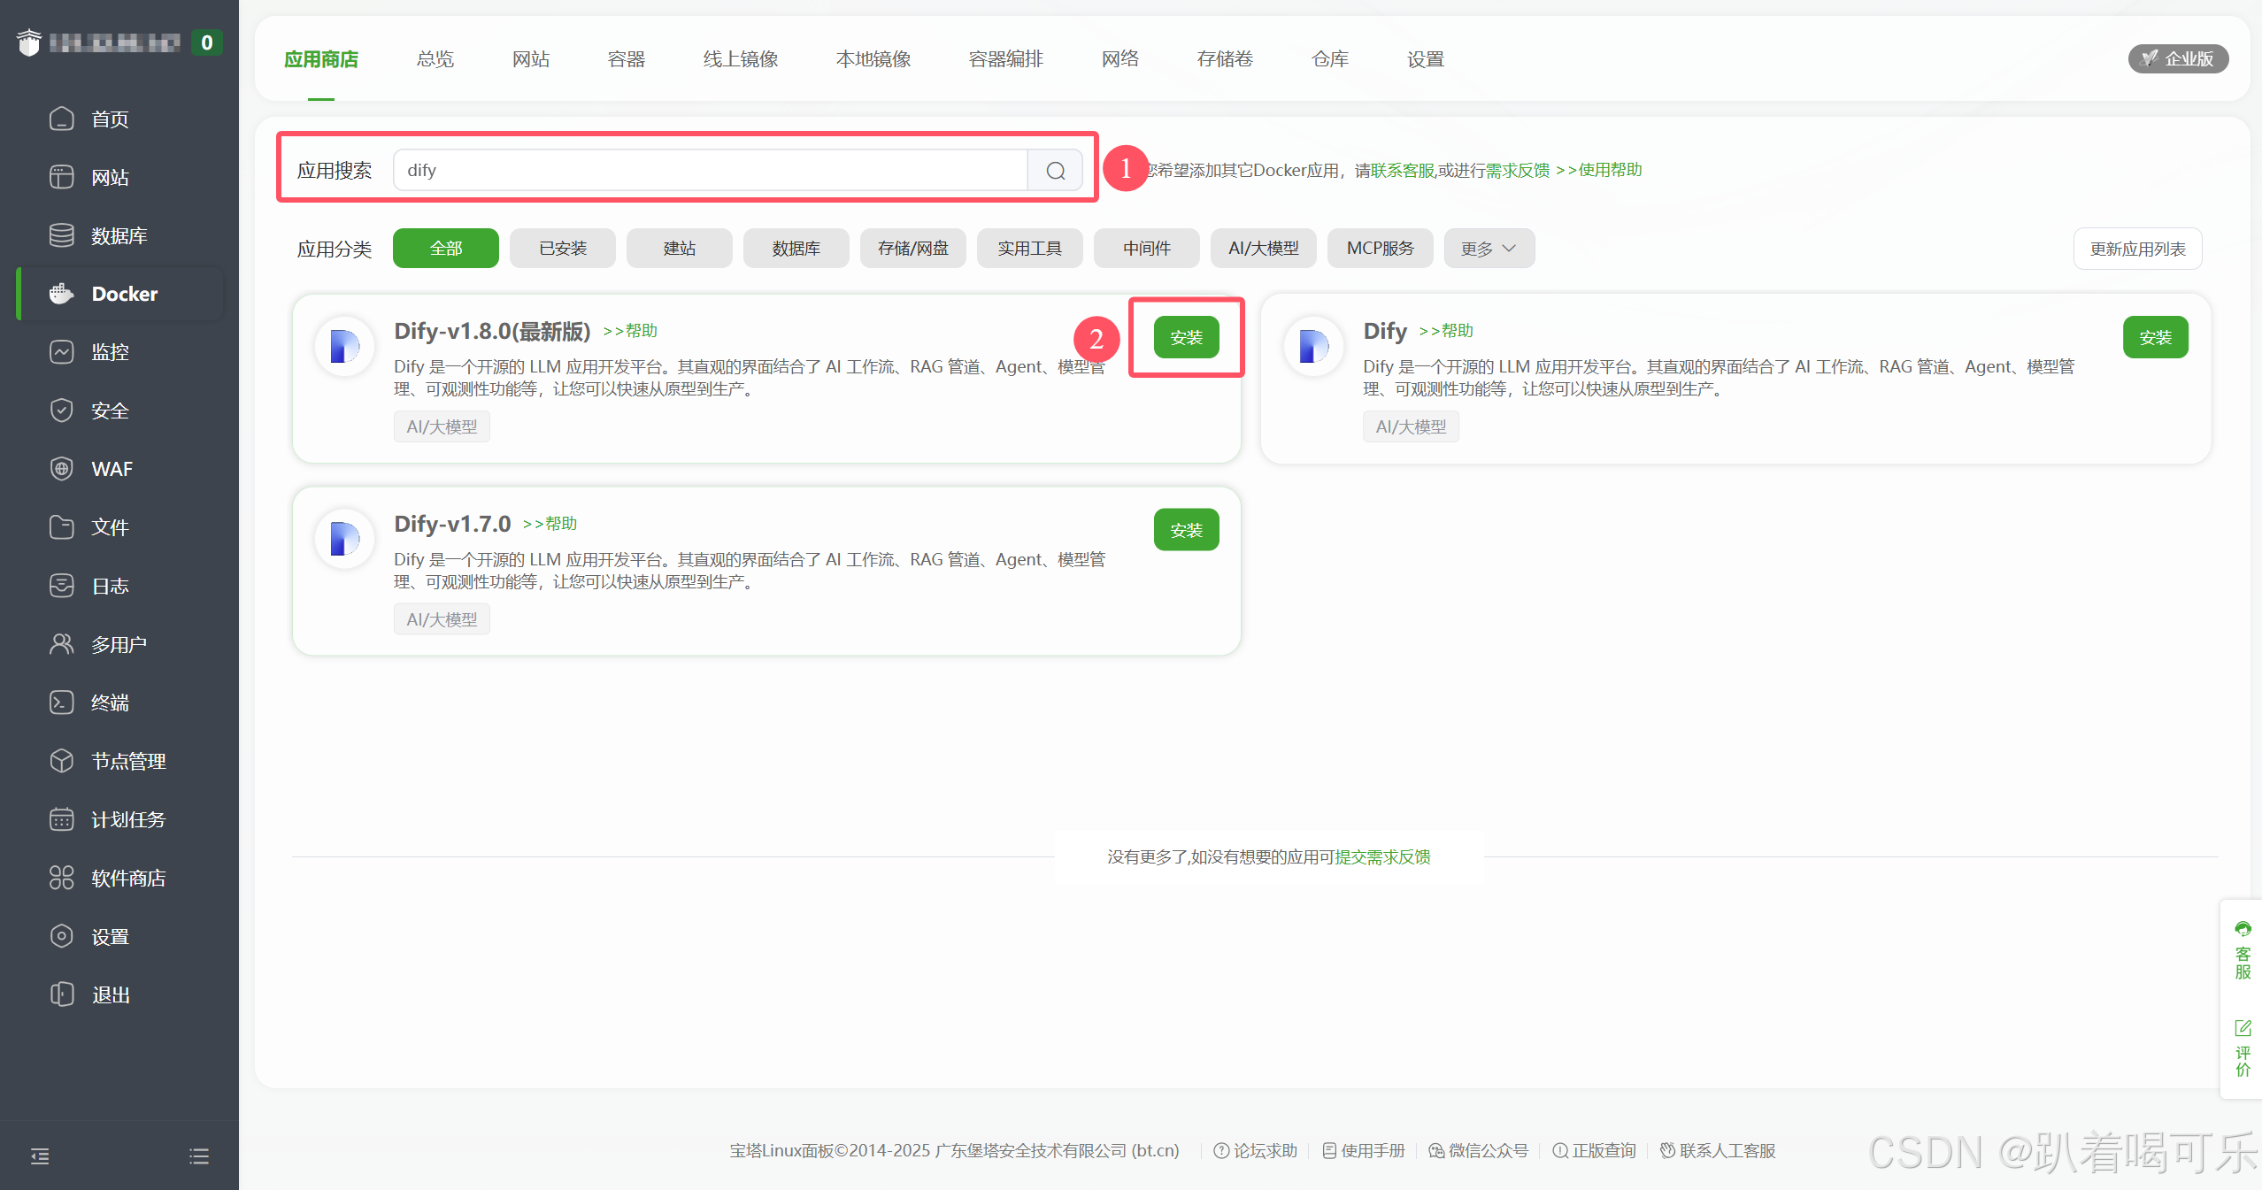Expand the 更多 categories dropdown
Screen dimensions: 2262x1190
(1489, 249)
